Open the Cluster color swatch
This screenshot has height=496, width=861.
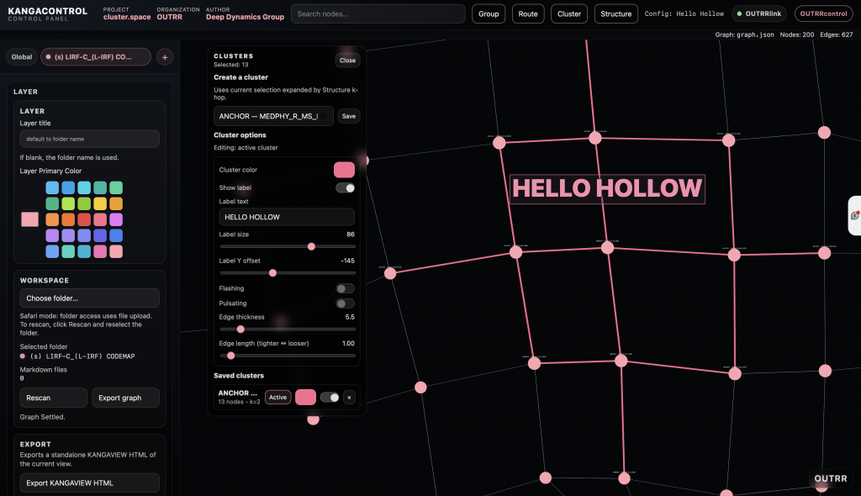pyautogui.click(x=344, y=169)
